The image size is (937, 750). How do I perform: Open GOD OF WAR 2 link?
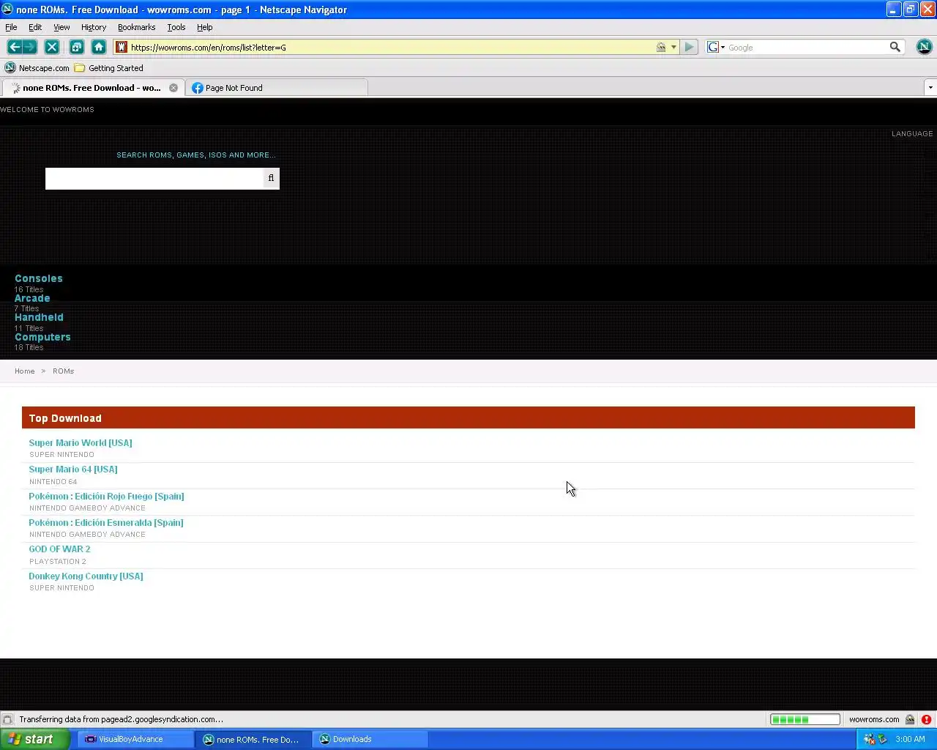[59, 549]
